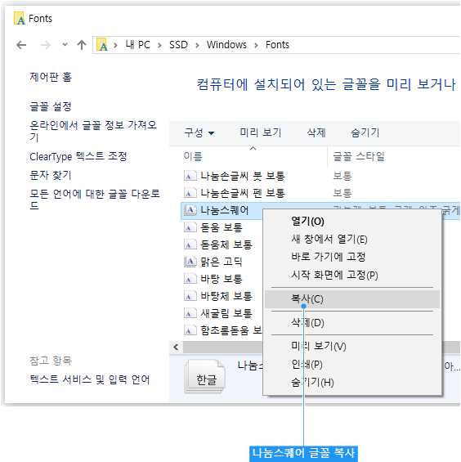Expand the chevron after 내 PC in breadcrumb
461x462 pixels.
coord(159,45)
